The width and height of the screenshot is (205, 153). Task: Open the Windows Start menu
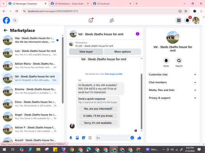[4, 150]
